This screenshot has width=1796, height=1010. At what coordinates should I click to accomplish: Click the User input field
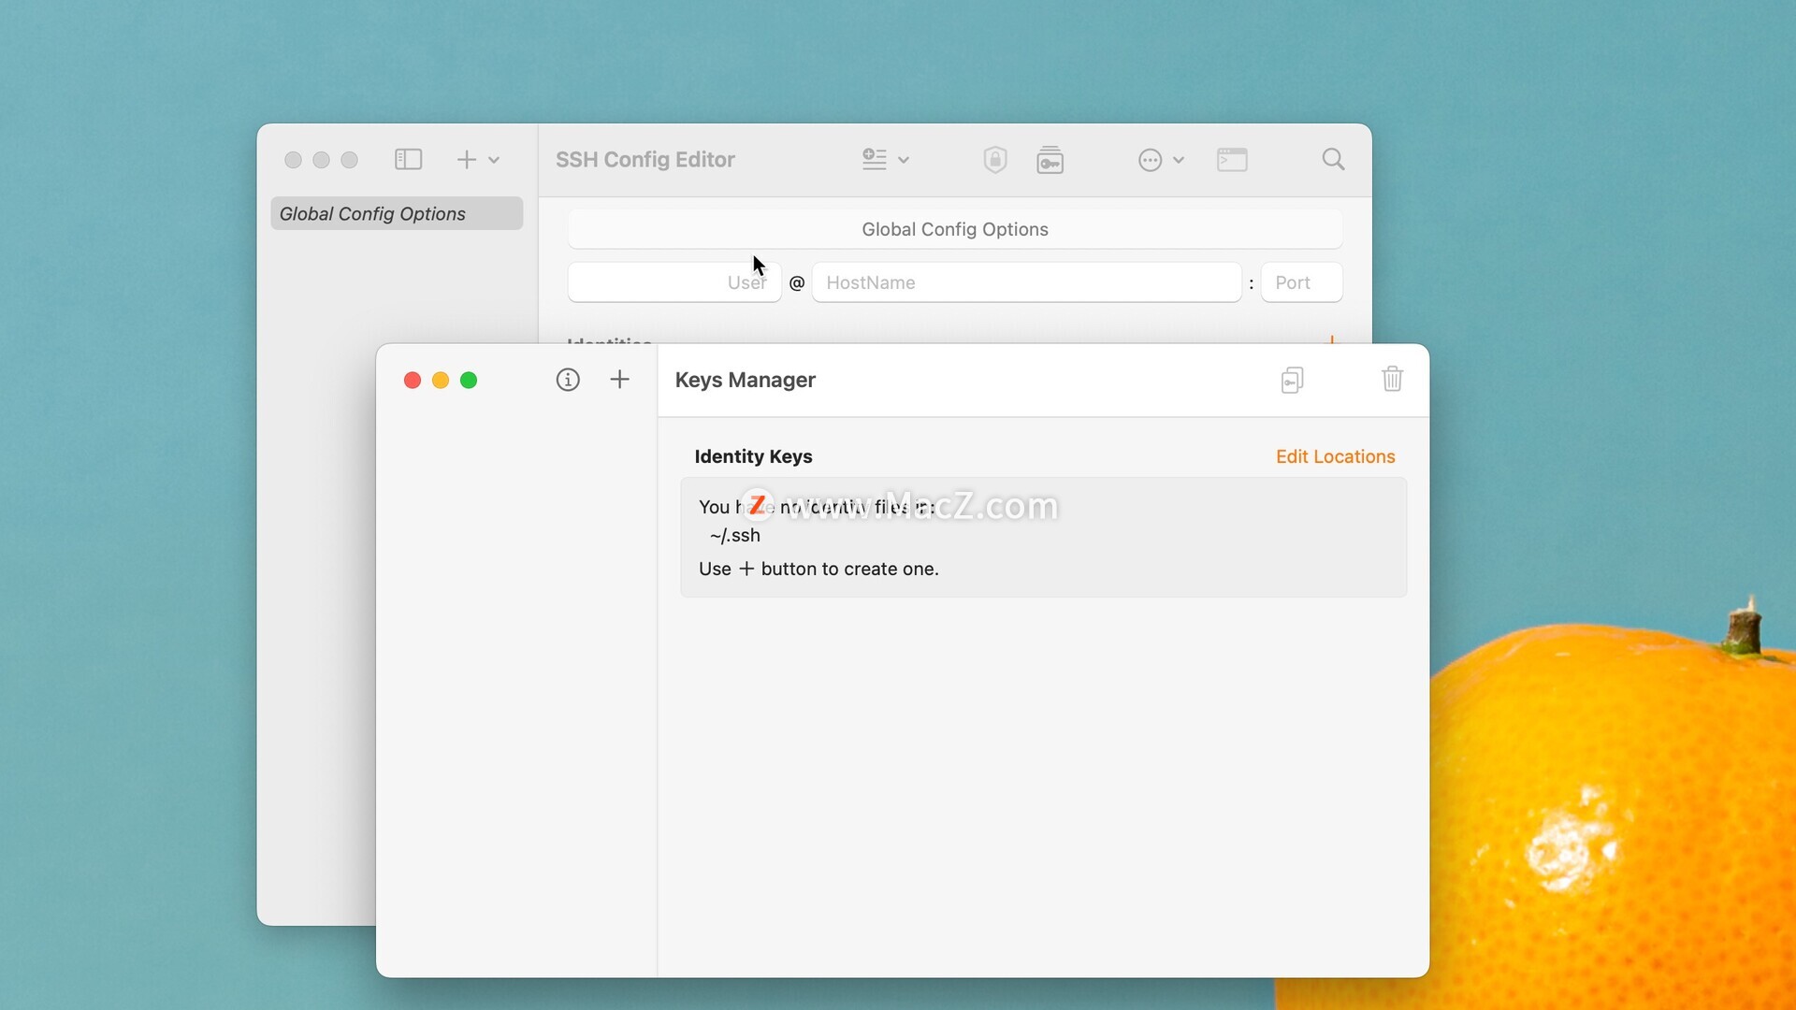[674, 282]
